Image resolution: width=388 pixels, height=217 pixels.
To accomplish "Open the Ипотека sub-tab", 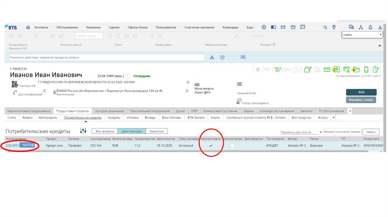I will (133, 118).
